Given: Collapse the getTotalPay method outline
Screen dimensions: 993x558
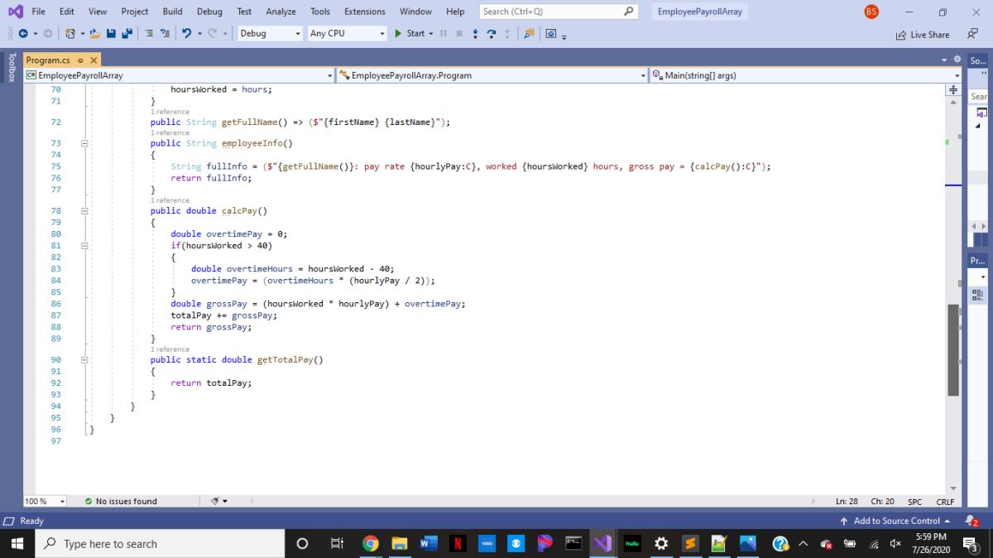Looking at the screenshot, I should pos(84,360).
